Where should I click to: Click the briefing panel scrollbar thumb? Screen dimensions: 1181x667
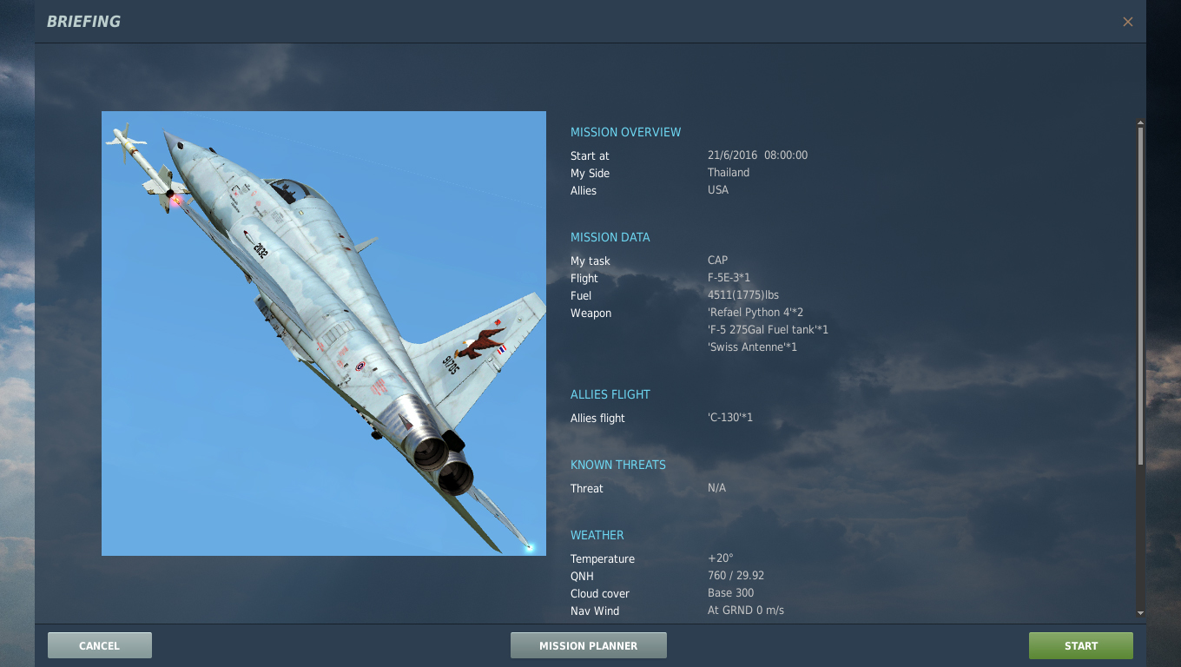click(x=1140, y=295)
